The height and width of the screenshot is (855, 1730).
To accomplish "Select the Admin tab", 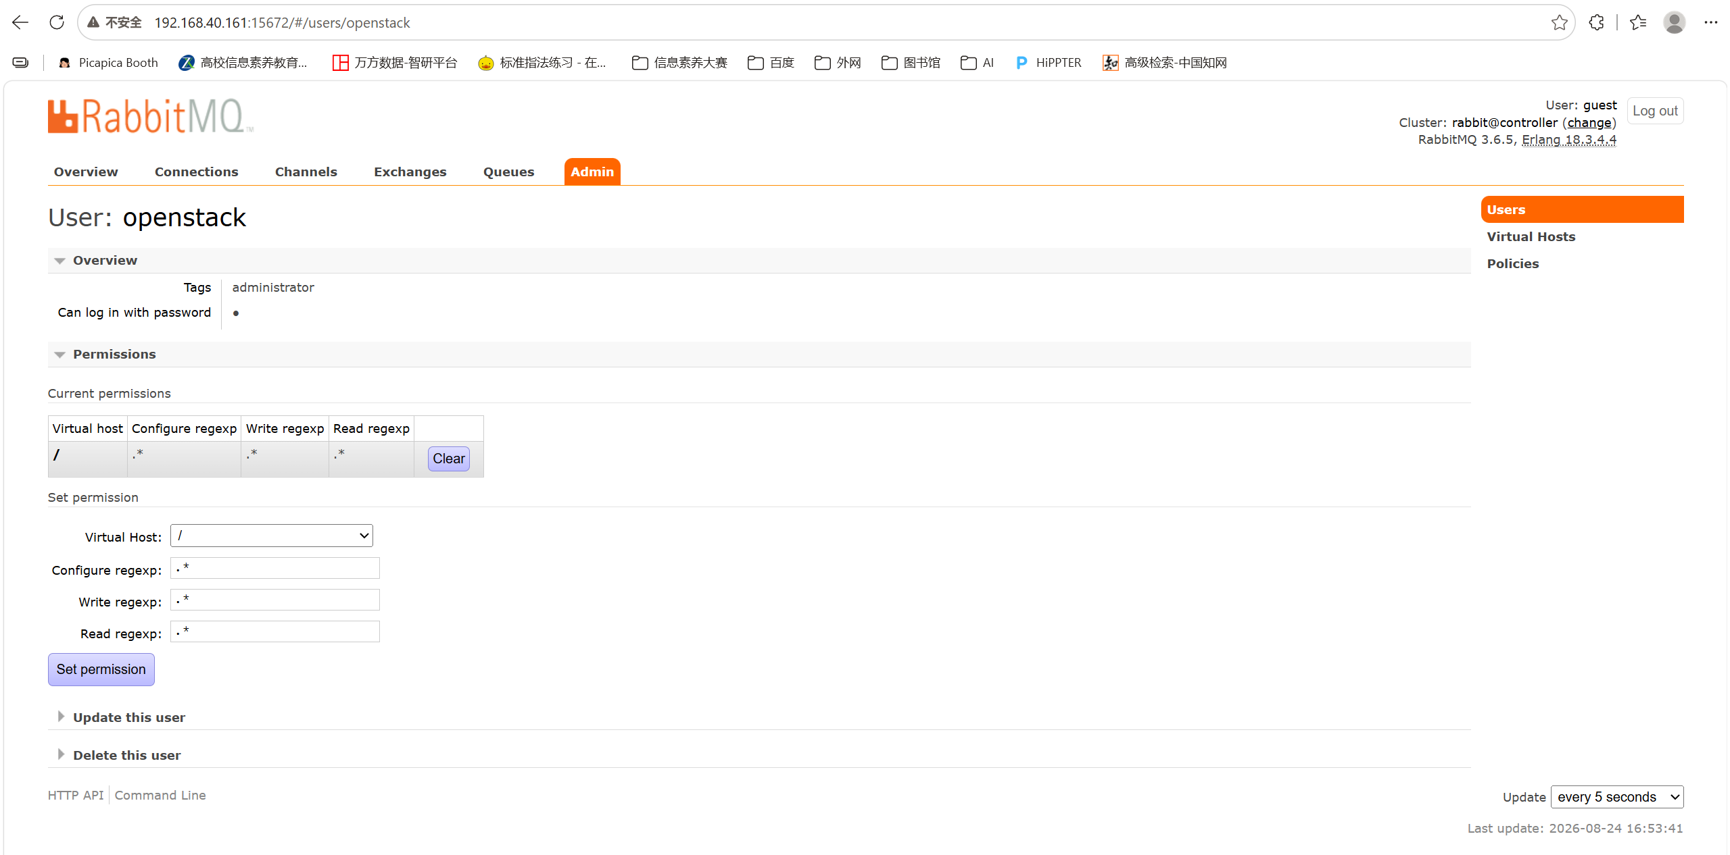I will click(592, 172).
